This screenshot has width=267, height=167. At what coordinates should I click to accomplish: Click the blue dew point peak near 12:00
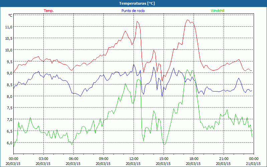click(x=134, y=64)
